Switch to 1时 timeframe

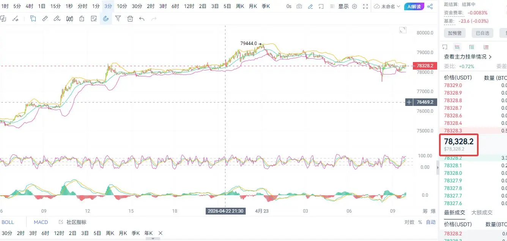(x=5, y=6)
